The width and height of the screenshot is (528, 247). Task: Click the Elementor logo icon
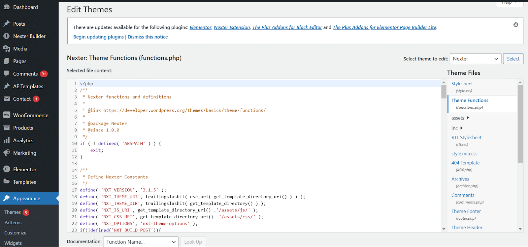point(7,169)
